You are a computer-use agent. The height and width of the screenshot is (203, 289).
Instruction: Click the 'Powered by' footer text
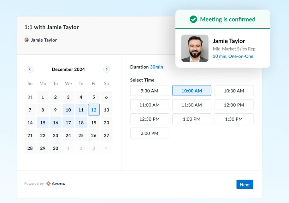click(x=34, y=184)
